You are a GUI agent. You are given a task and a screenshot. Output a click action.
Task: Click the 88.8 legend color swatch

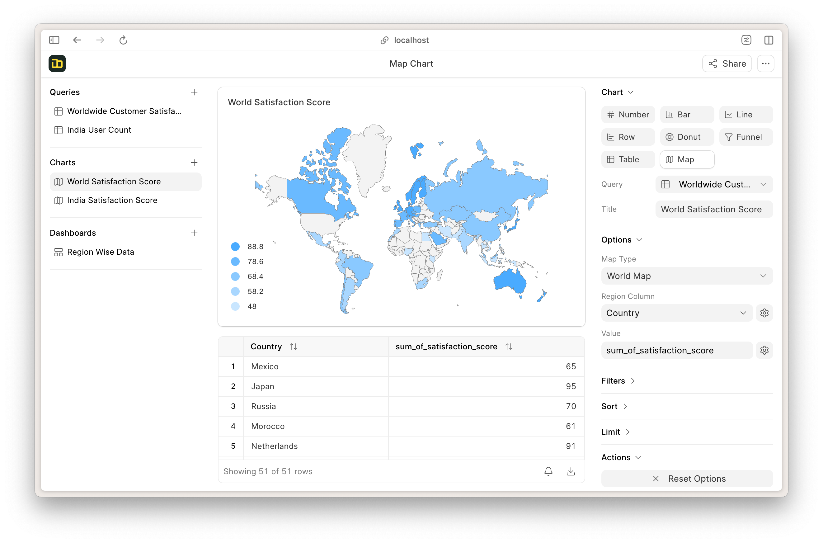(x=235, y=247)
